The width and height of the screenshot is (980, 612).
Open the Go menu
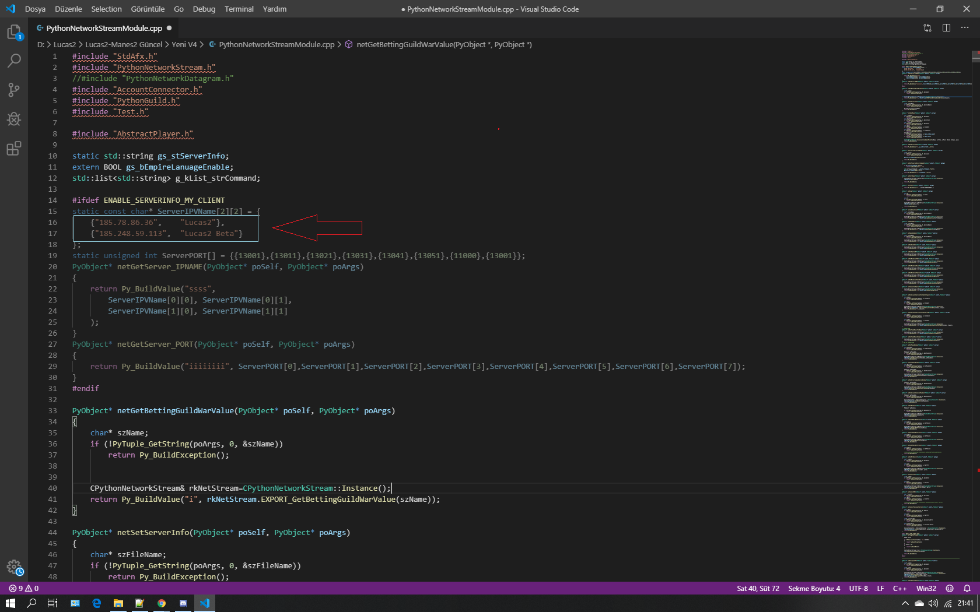(x=178, y=9)
